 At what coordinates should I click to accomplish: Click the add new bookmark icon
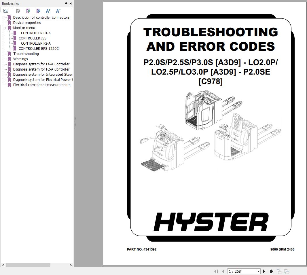click(28, 11)
